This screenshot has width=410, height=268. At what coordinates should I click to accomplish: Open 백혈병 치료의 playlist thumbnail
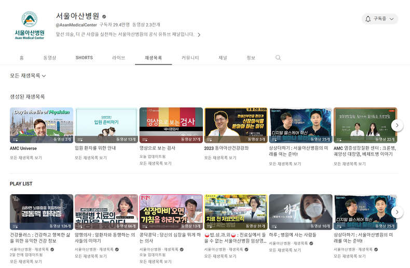(x=106, y=212)
